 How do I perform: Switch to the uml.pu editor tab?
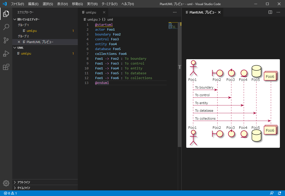coord(91,12)
